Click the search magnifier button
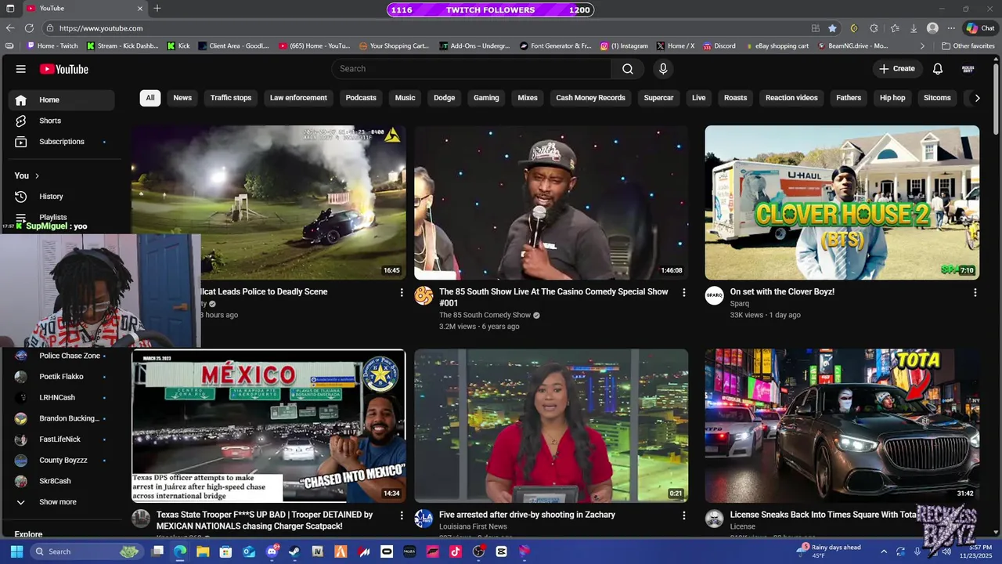The width and height of the screenshot is (1002, 564). coord(628,69)
